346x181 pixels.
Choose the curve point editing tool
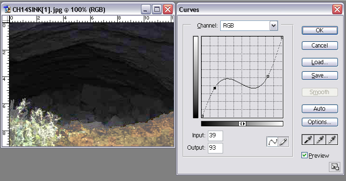[272, 142]
